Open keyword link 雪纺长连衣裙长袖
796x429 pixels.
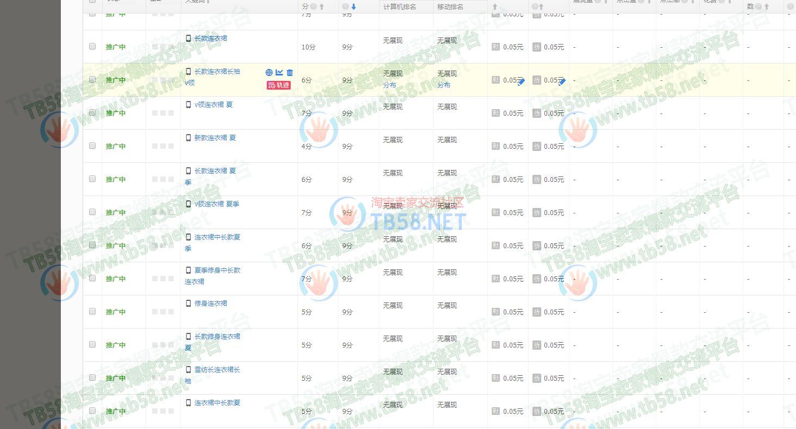pyautogui.click(x=212, y=375)
